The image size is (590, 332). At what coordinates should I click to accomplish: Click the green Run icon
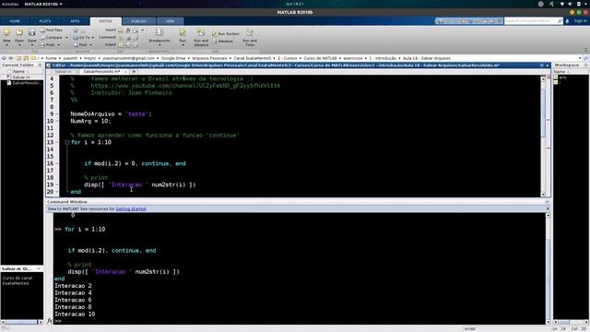(x=183, y=32)
